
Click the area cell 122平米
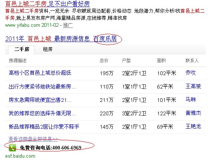point(167,113)
